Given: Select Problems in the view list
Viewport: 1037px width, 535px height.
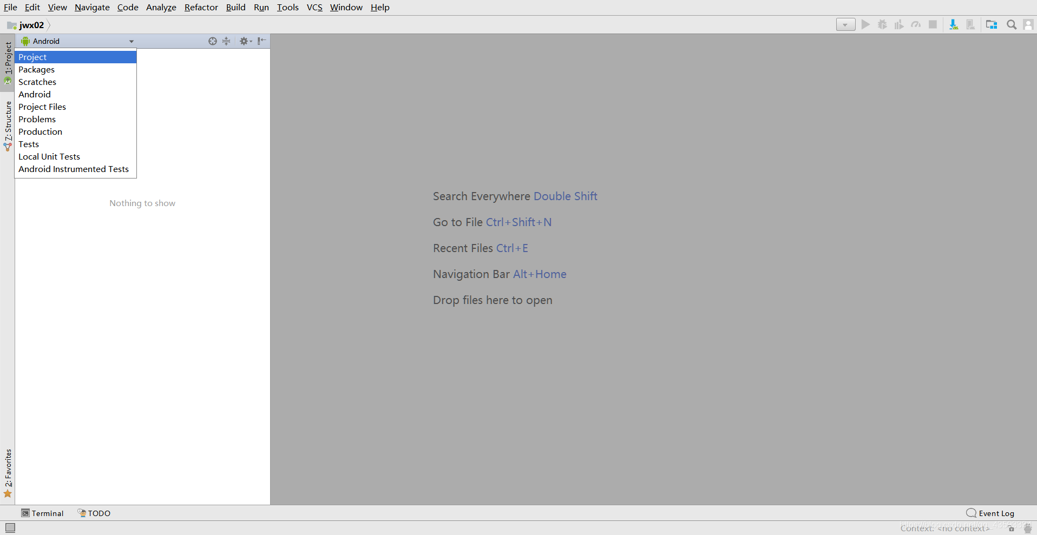Looking at the screenshot, I should click(x=76, y=119).
